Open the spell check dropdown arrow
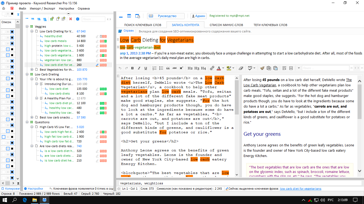 point(254,68)
